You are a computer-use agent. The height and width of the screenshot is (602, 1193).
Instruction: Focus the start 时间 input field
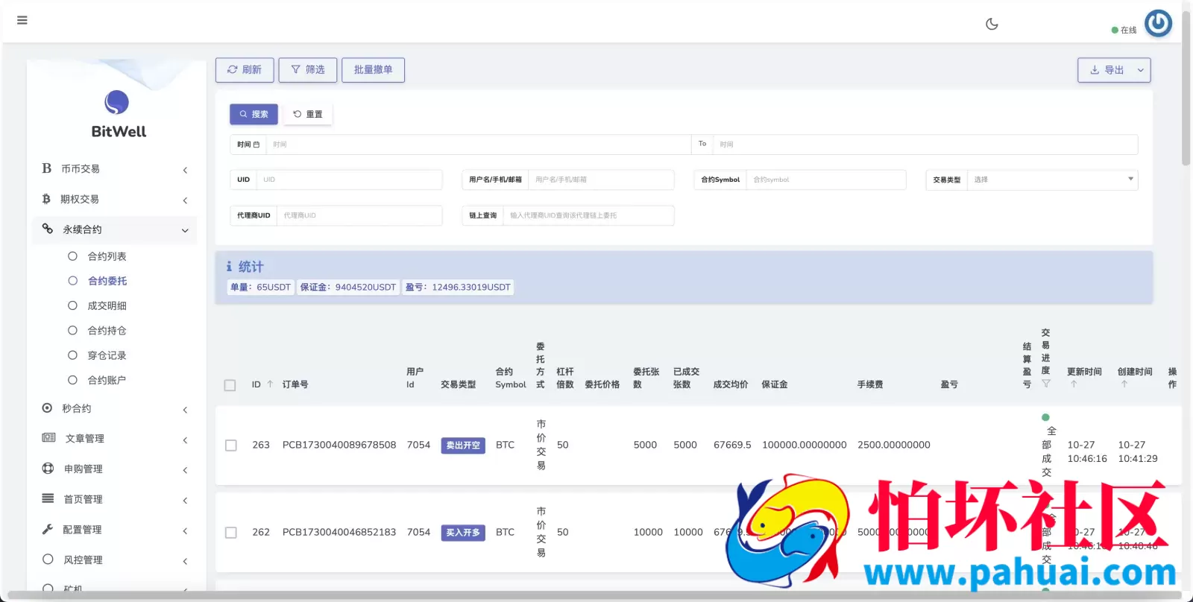(x=478, y=145)
